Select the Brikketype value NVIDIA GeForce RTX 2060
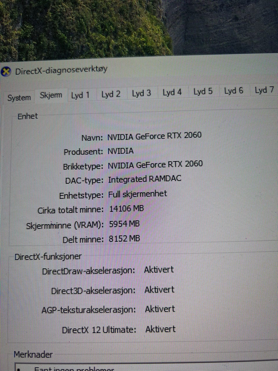Image resolution: width=278 pixels, height=371 pixels. pyautogui.click(x=155, y=165)
